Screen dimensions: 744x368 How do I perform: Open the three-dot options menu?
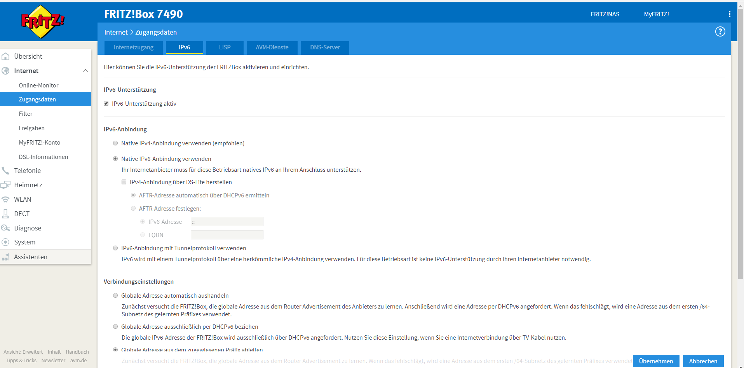pos(729,14)
